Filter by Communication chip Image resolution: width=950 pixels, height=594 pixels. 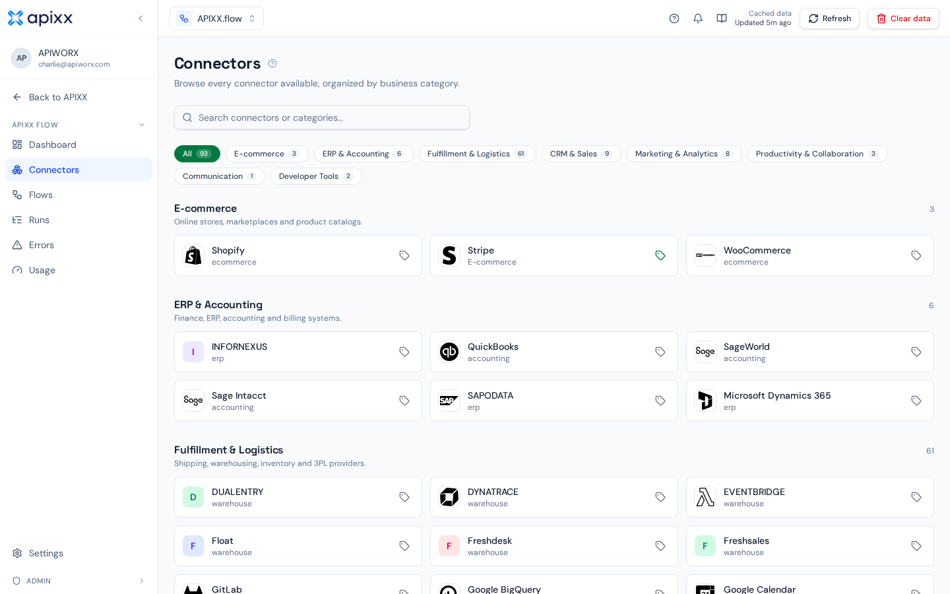(220, 176)
